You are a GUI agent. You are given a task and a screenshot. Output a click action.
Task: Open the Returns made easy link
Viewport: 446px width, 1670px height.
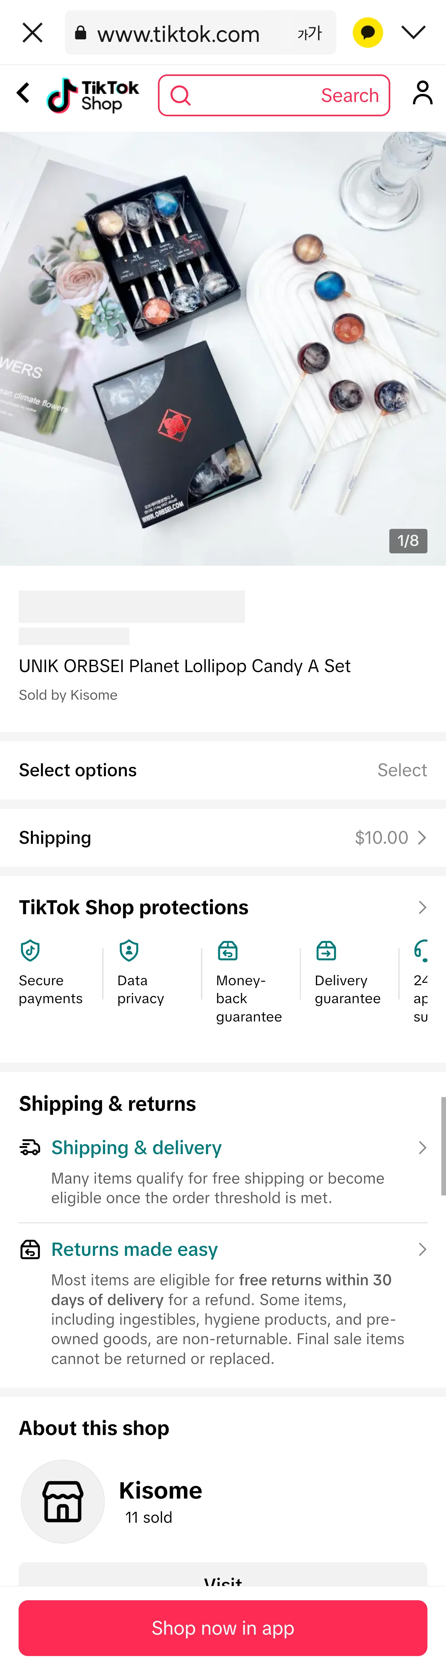[x=135, y=1249]
